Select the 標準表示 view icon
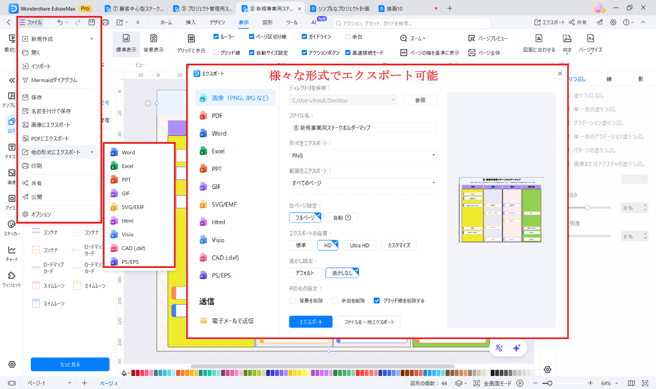The width and height of the screenshot is (656, 389). 126,38
